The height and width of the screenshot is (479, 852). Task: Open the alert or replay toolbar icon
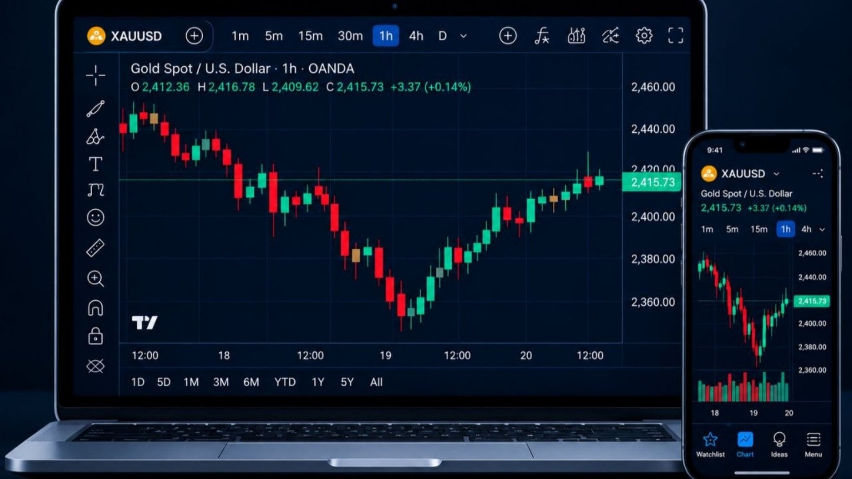point(610,35)
